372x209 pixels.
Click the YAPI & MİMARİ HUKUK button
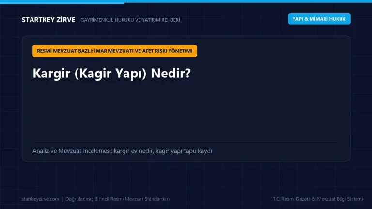[319, 19]
